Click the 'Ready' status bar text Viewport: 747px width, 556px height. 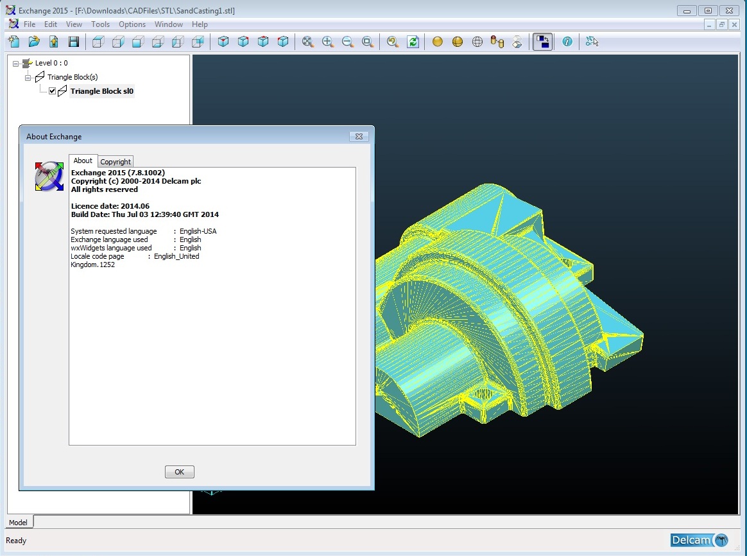[16, 541]
